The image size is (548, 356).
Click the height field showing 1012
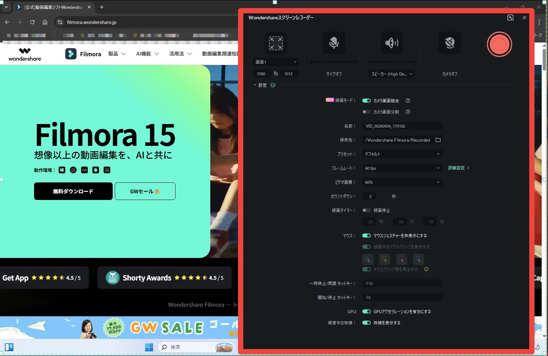coord(289,74)
